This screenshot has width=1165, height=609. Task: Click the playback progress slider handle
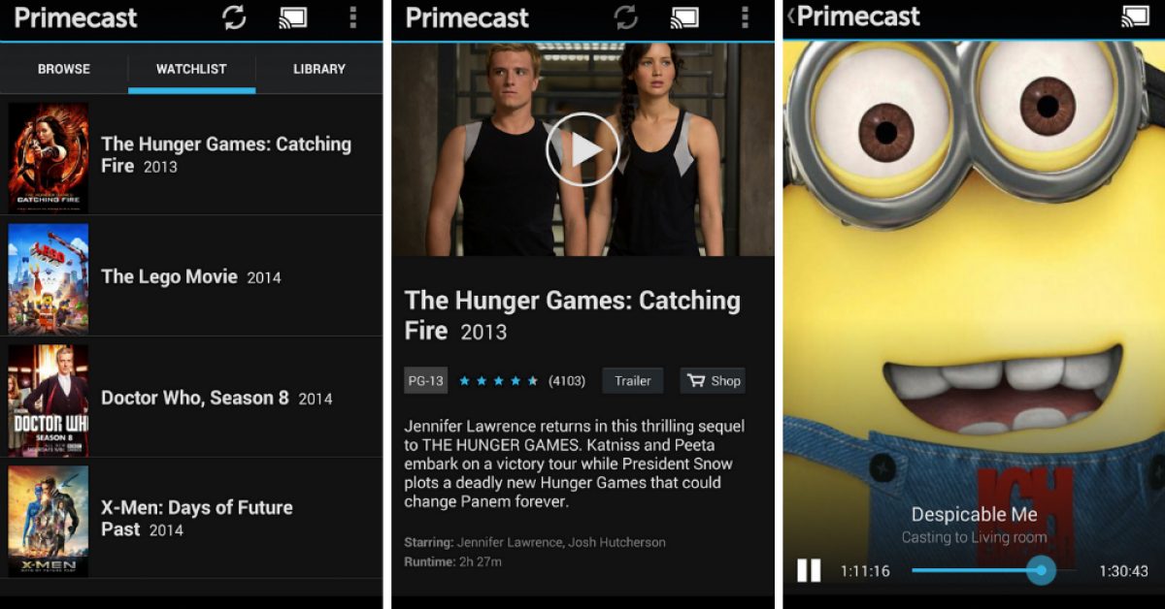coord(1042,570)
